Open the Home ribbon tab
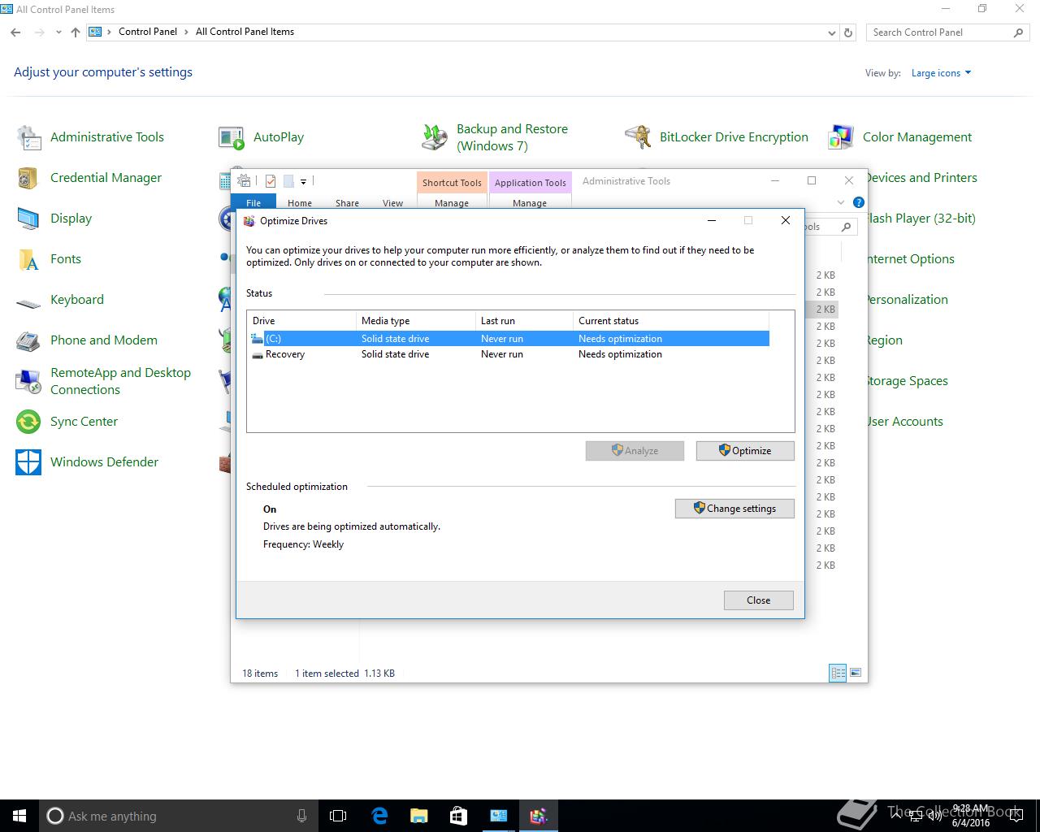The image size is (1040, 832). 299,203
